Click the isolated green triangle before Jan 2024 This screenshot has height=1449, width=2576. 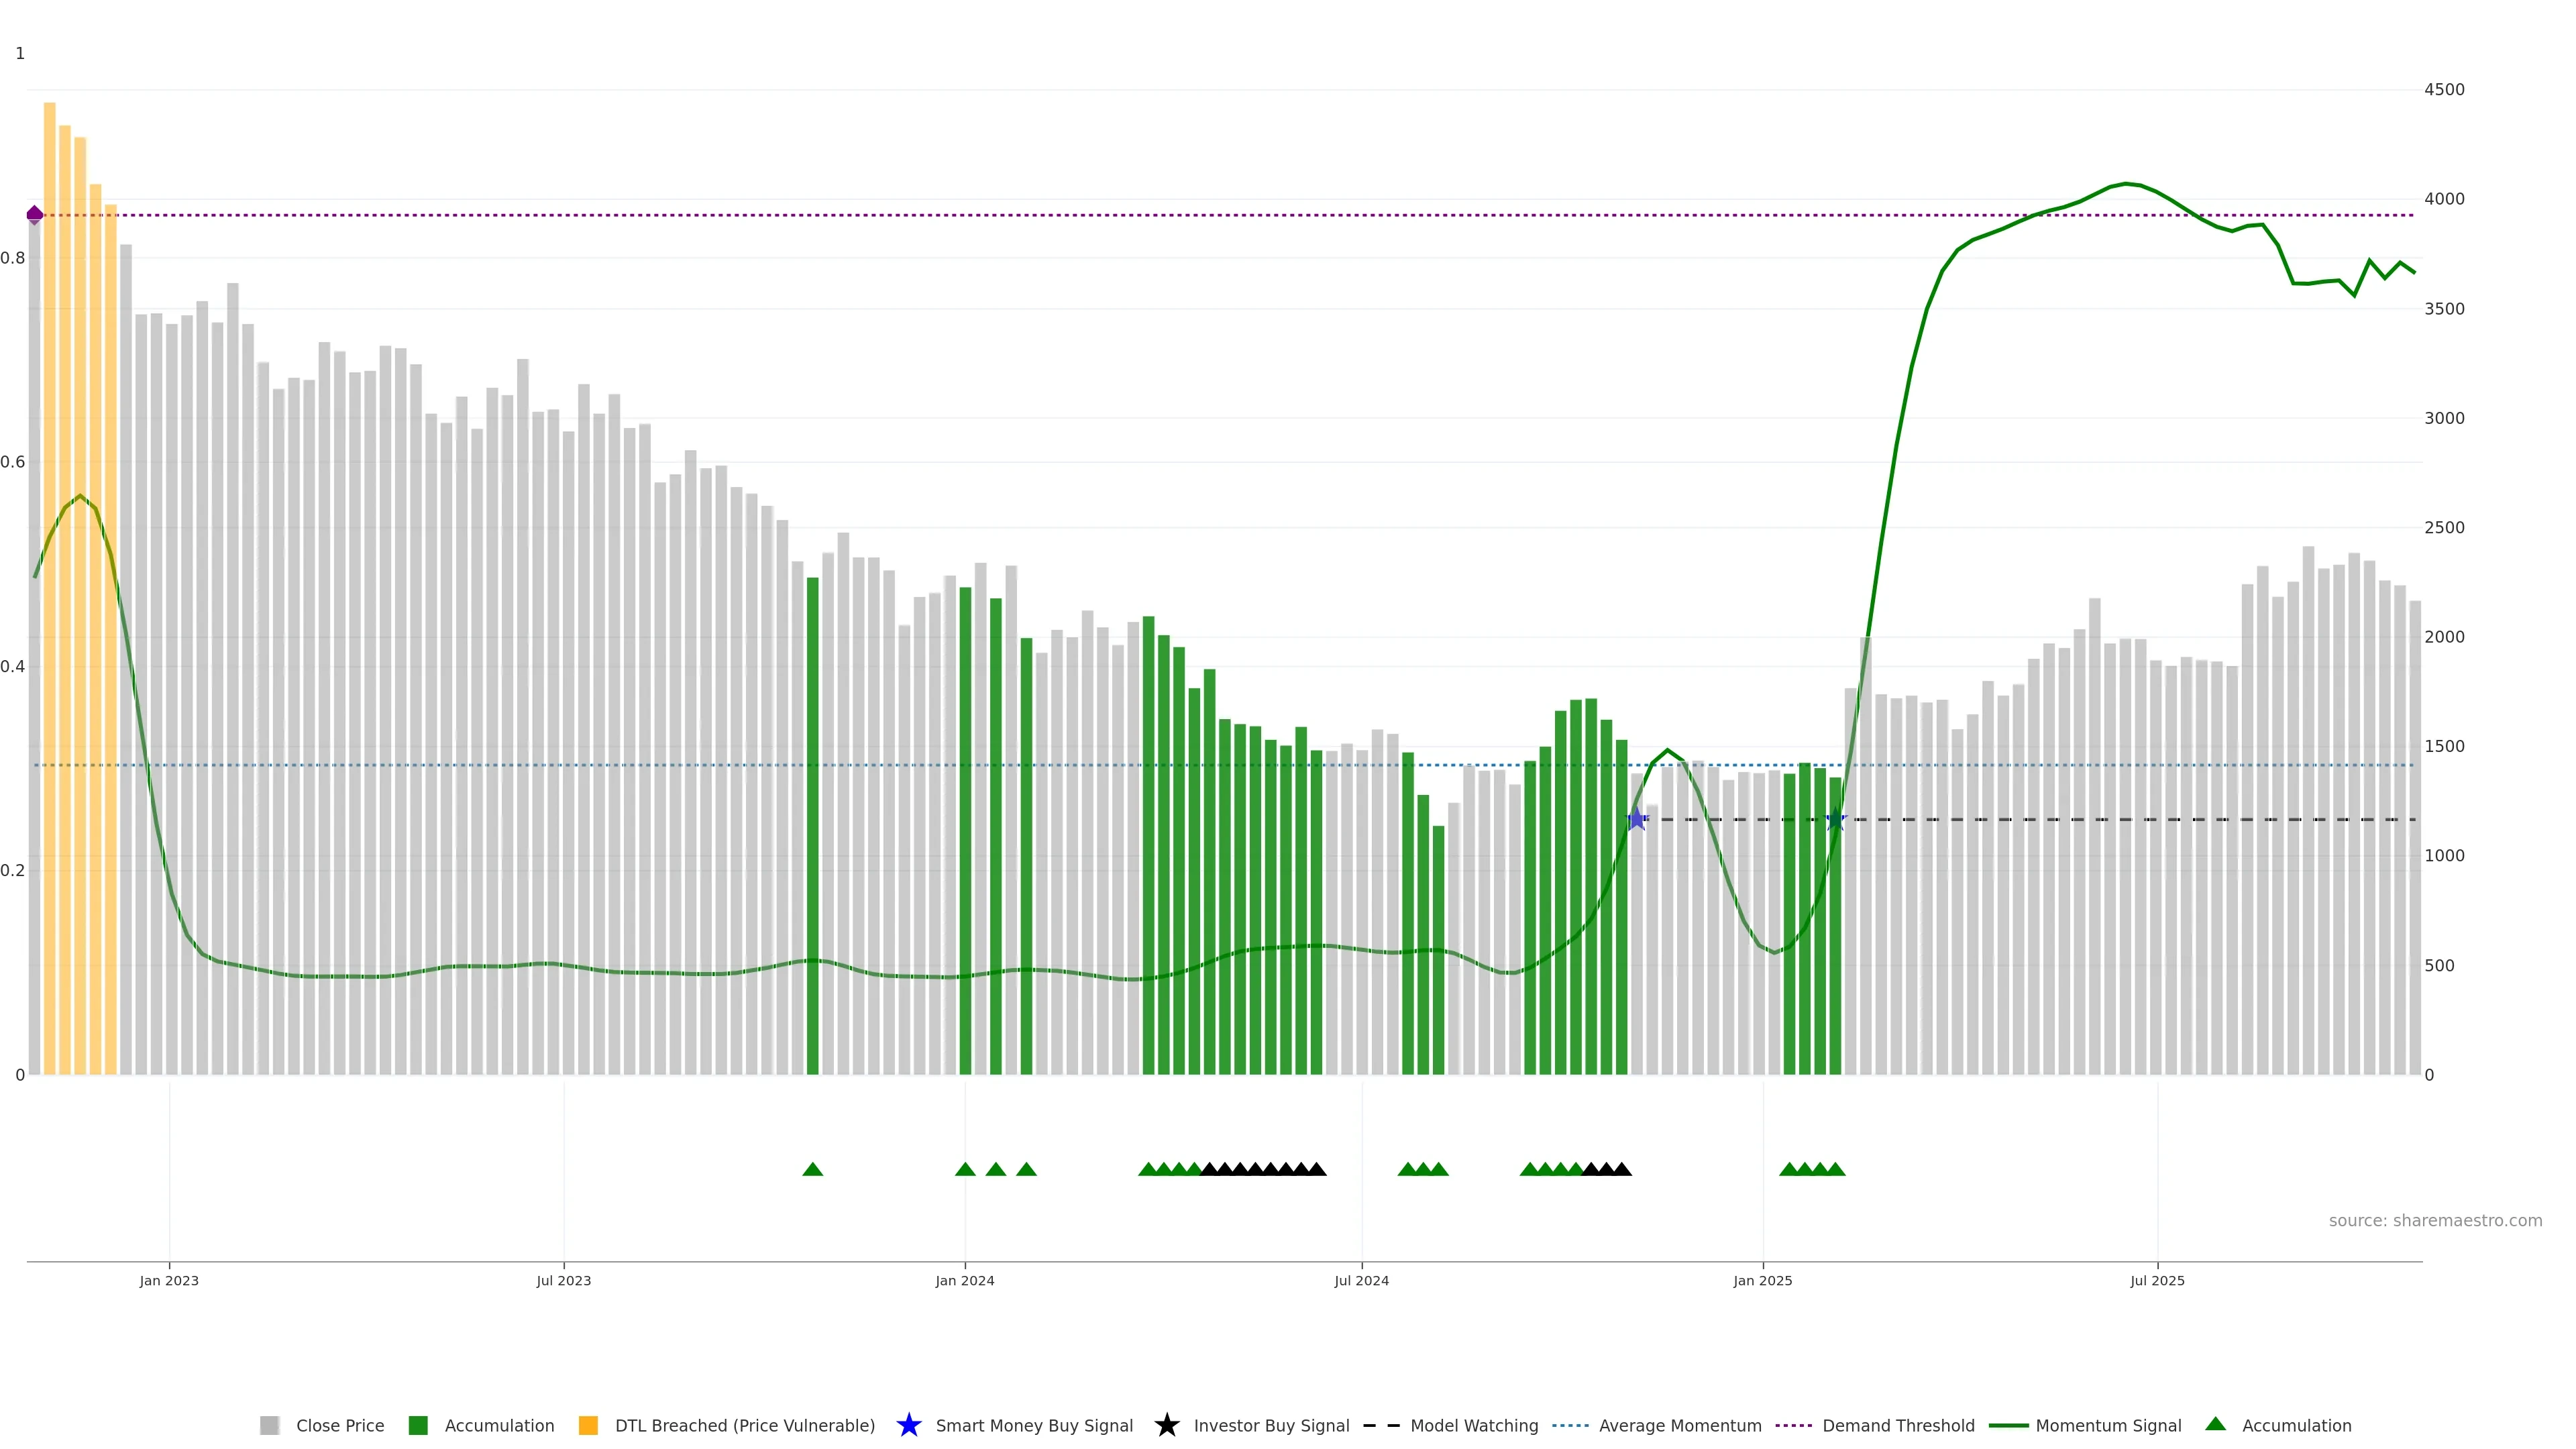(x=812, y=1169)
